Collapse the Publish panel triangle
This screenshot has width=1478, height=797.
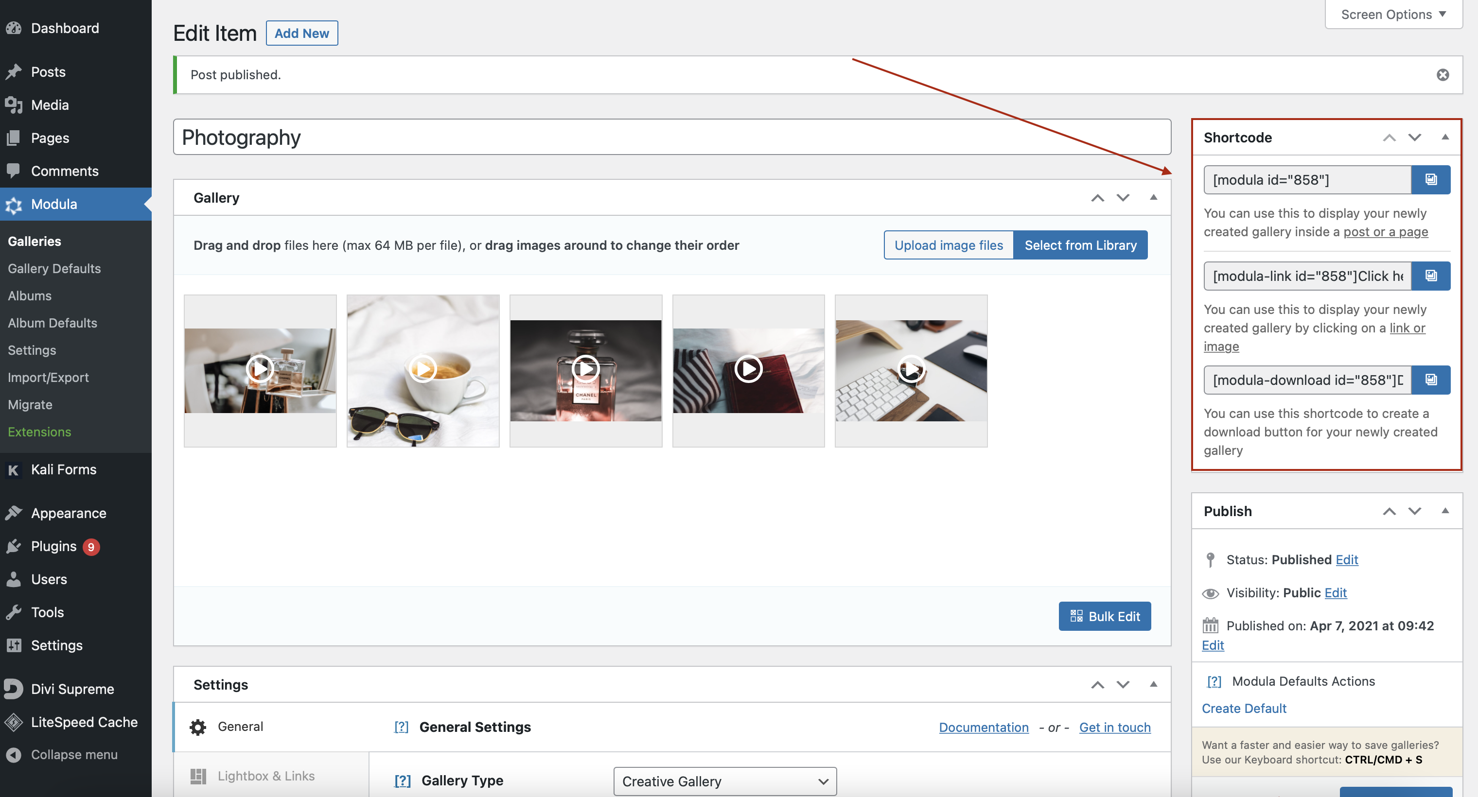pyautogui.click(x=1445, y=511)
